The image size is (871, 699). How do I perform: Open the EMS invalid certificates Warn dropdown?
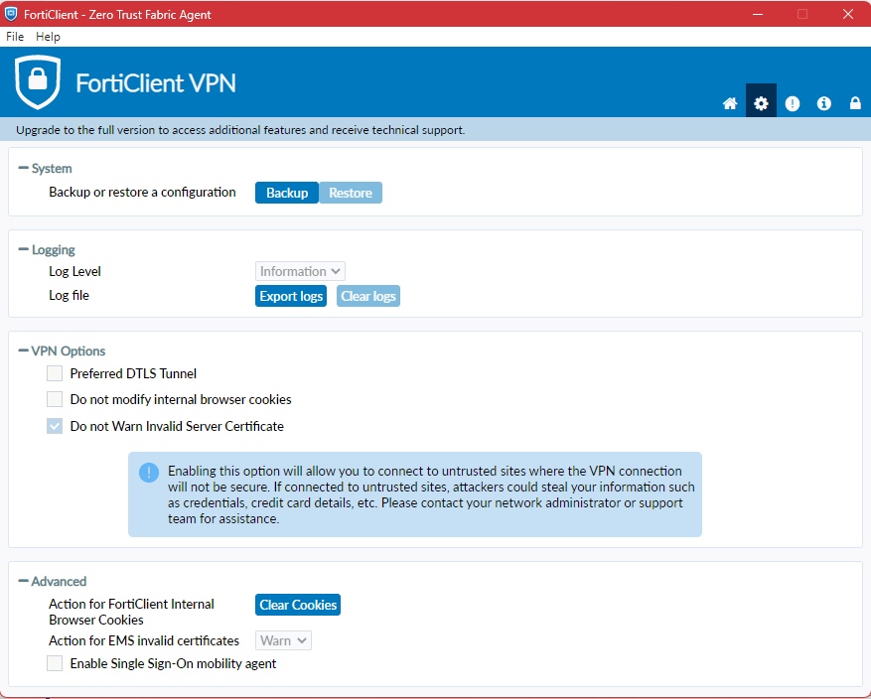click(283, 640)
